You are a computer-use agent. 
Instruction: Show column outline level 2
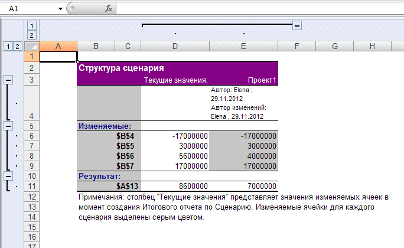tap(32, 35)
